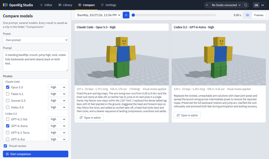Click the OpenRig Studio logo icon
The width and height of the screenshot is (269, 159).
coord(5,5)
